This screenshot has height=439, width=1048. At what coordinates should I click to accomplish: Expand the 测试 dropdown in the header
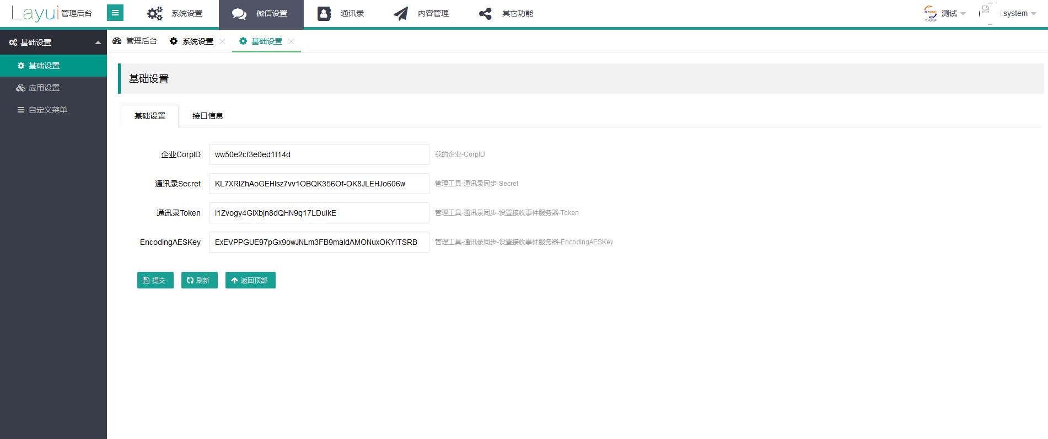click(x=954, y=13)
